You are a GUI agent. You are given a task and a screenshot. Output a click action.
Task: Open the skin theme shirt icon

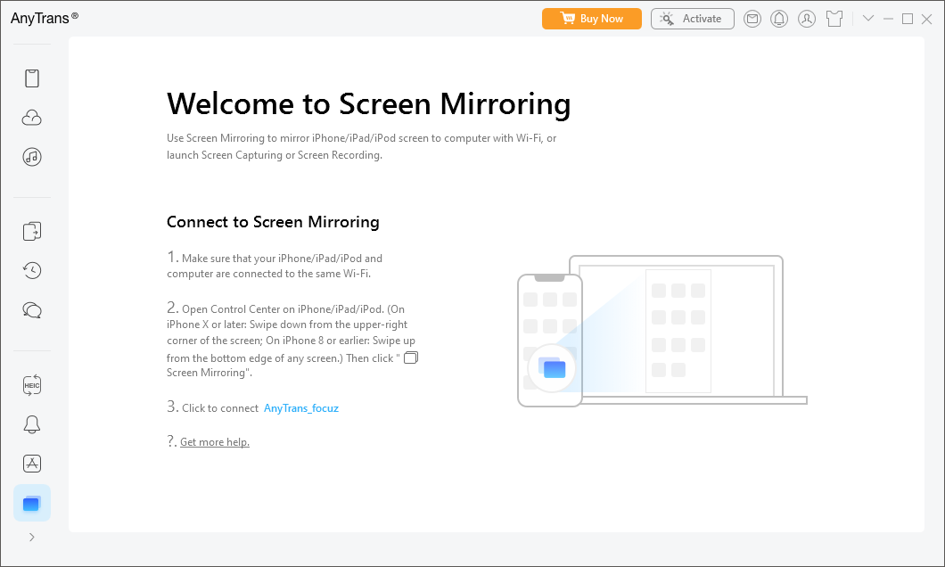click(834, 19)
